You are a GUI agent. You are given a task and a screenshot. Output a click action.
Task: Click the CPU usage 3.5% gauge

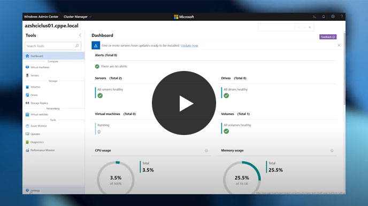(116, 178)
